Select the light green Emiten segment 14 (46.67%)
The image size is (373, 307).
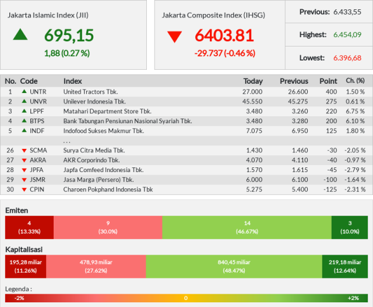pyautogui.click(x=247, y=227)
